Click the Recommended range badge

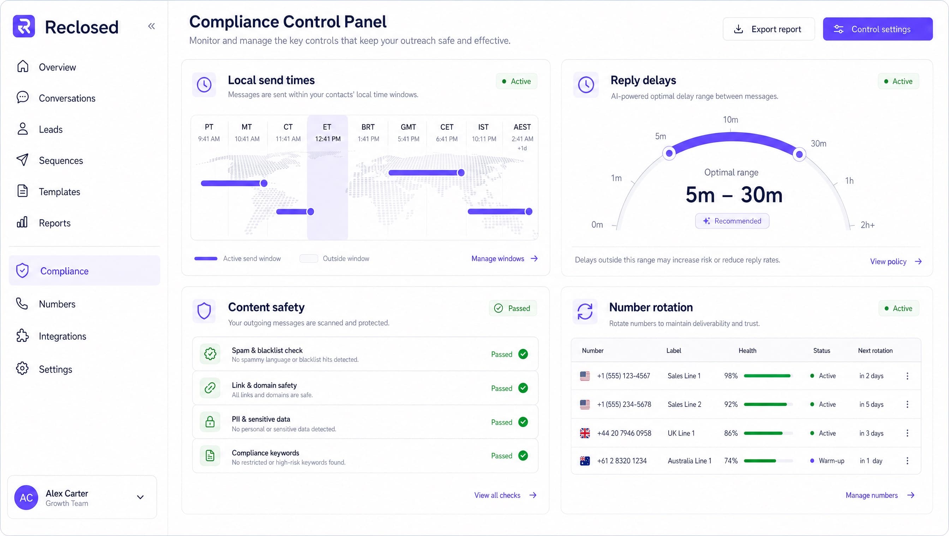pyautogui.click(x=732, y=221)
